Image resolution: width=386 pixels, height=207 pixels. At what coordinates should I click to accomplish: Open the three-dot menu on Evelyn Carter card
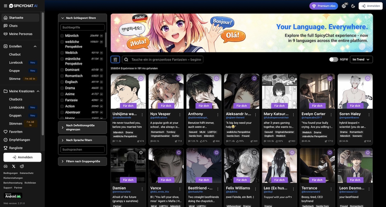point(331,114)
